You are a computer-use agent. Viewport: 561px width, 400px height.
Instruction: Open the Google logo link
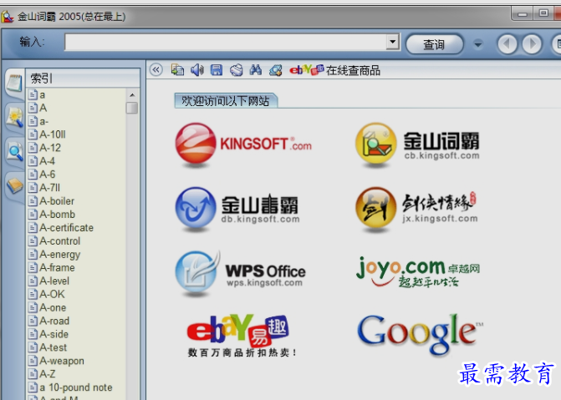[x=421, y=334]
